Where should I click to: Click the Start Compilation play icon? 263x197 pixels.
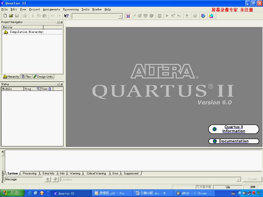(167, 16)
